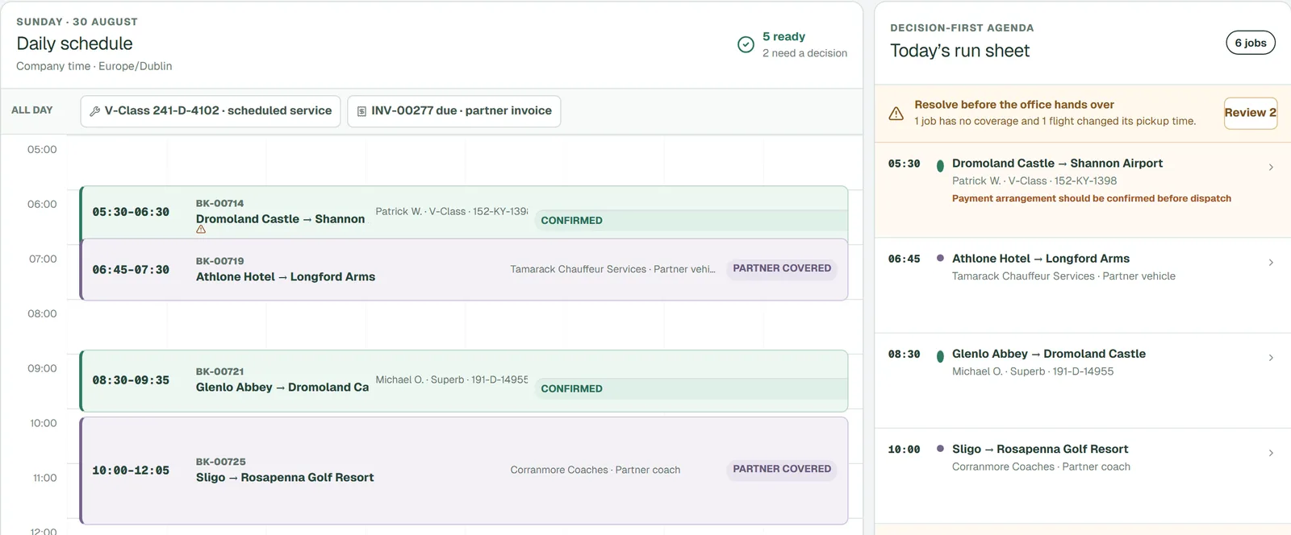Click 'Tamarack Chauffeur Services · Partner vehi...' in schedule
Screen dimensions: 1291x535
coord(612,269)
